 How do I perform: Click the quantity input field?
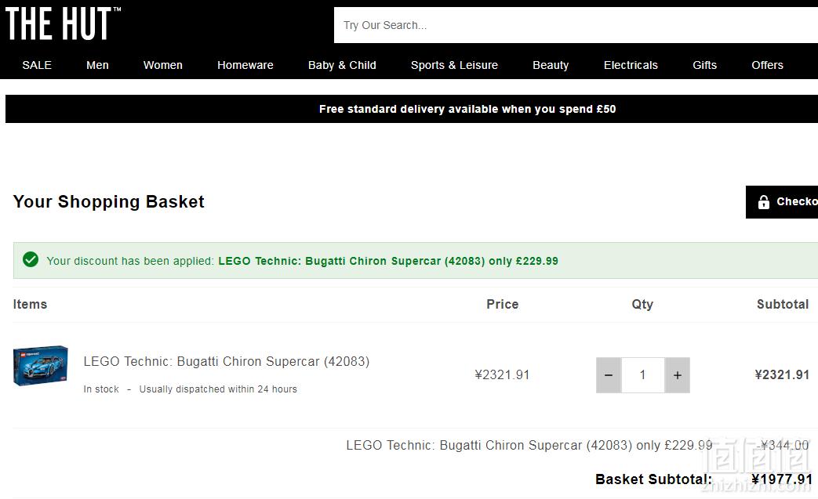pyautogui.click(x=643, y=375)
